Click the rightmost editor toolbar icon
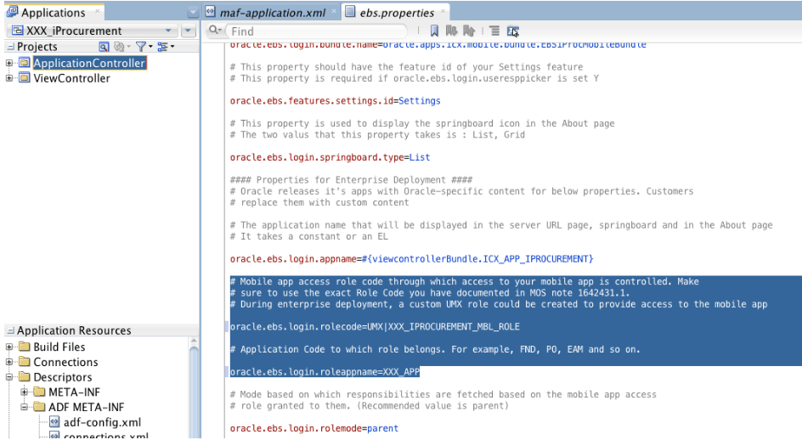Image resolution: width=802 pixels, height=440 pixels. 513,31
